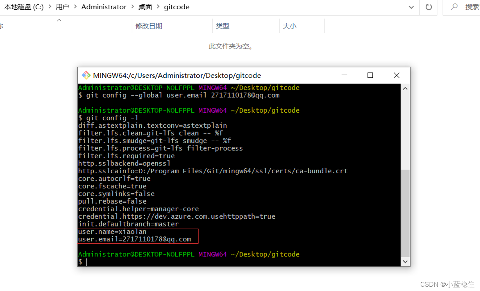Expand chevron after 用户 breadcrumb
This screenshot has width=480, height=291.
tap(75, 7)
